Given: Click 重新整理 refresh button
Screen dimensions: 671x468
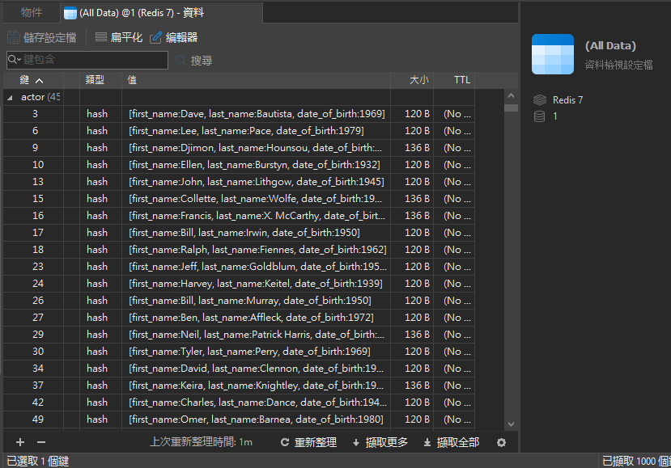Looking at the screenshot, I should point(308,442).
